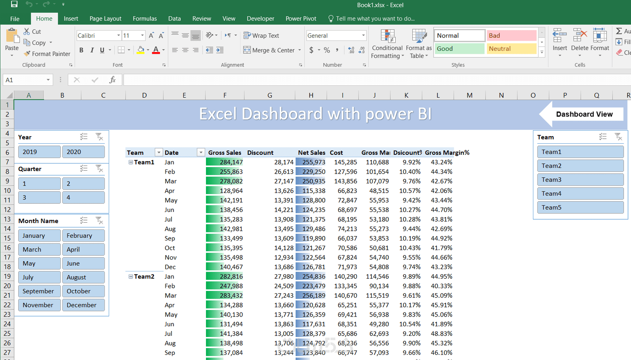Toggle italic formatting
This screenshot has width=631, height=360.
(x=92, y=50)
